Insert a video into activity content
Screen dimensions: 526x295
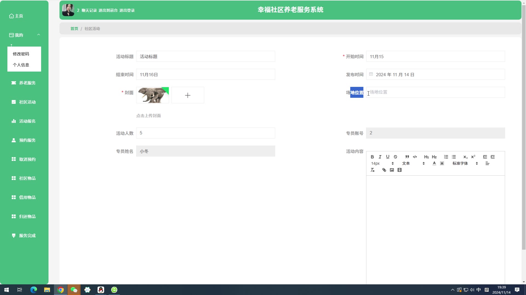point(399,170)
